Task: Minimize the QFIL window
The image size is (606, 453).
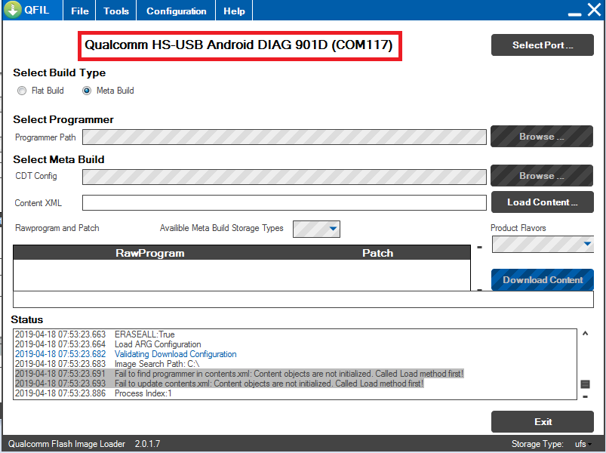Action: coord(574,12)
